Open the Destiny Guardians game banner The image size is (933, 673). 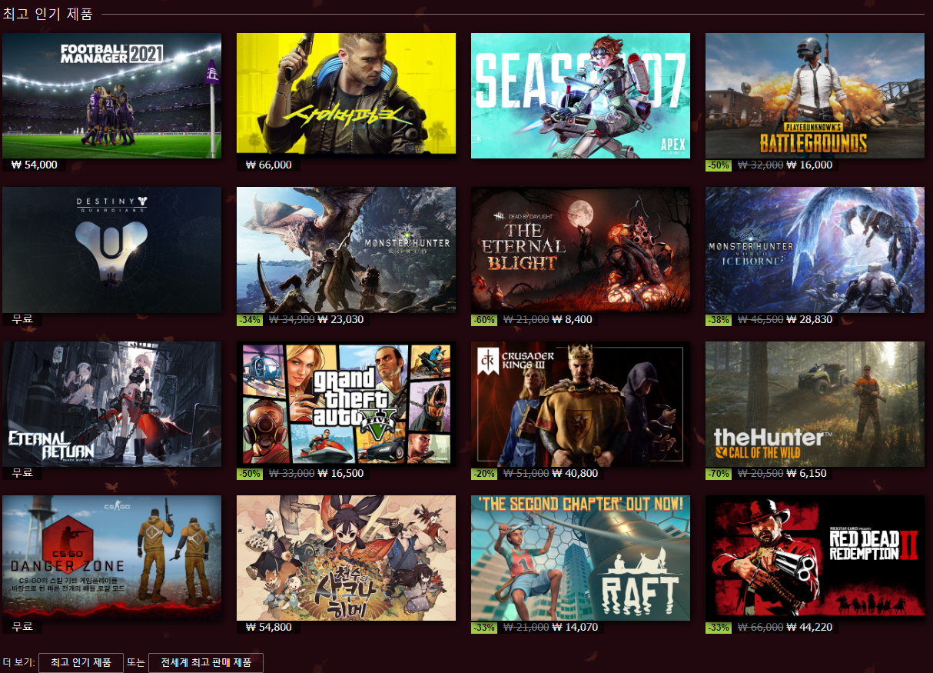[111, 250]
